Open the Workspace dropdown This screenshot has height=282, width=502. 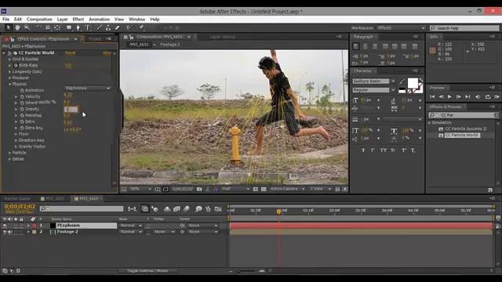click(401, 28)
